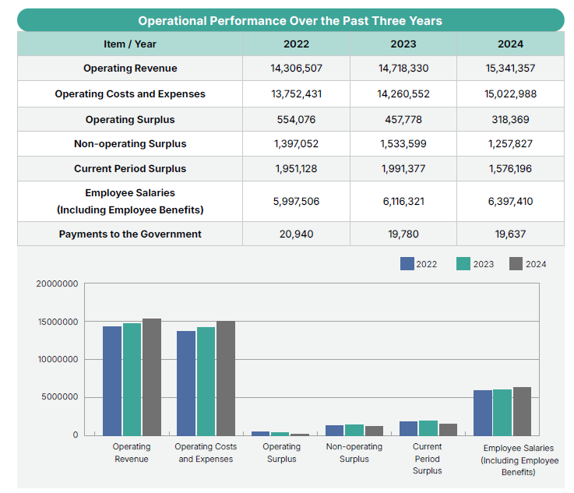
Task: Click the Operational Performance title banner
Action: [290, 21]
